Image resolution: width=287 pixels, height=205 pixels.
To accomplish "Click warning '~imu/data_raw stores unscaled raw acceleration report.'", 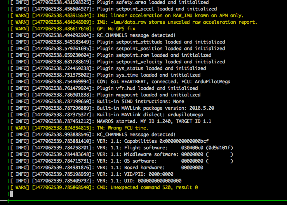I will (184, 22).
